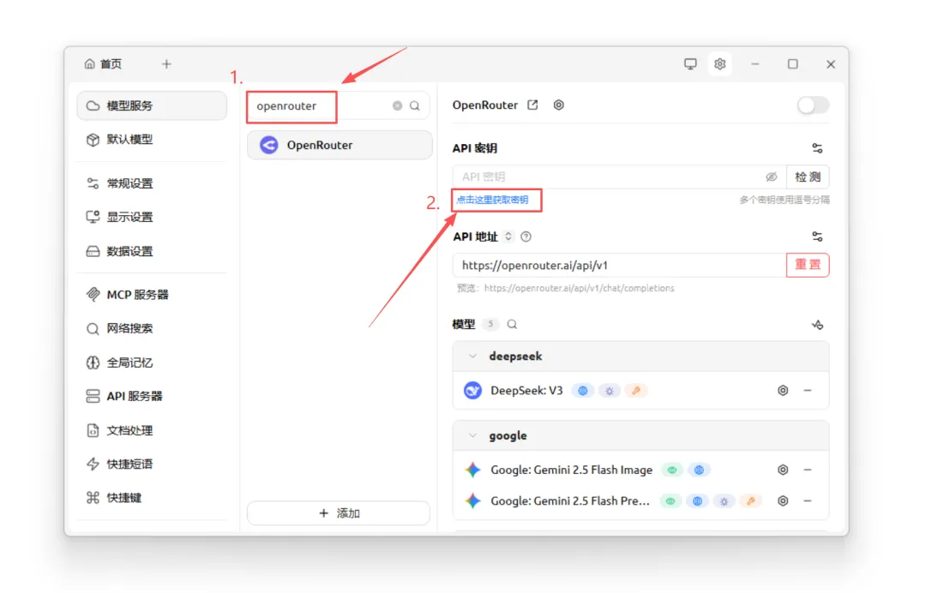Remove DeepSeek: V3 model with minus
Screen dimensions: 926x593
[x=808, y=390]
